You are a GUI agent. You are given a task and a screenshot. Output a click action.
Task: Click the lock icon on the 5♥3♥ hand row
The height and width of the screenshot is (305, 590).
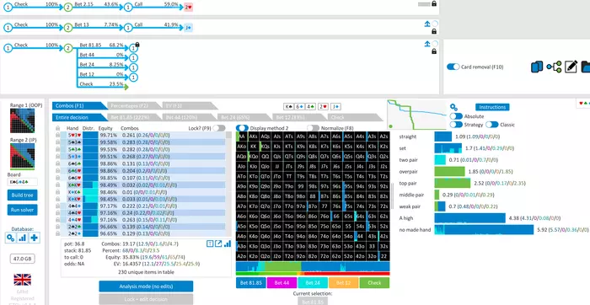click(x=57, y=135)
